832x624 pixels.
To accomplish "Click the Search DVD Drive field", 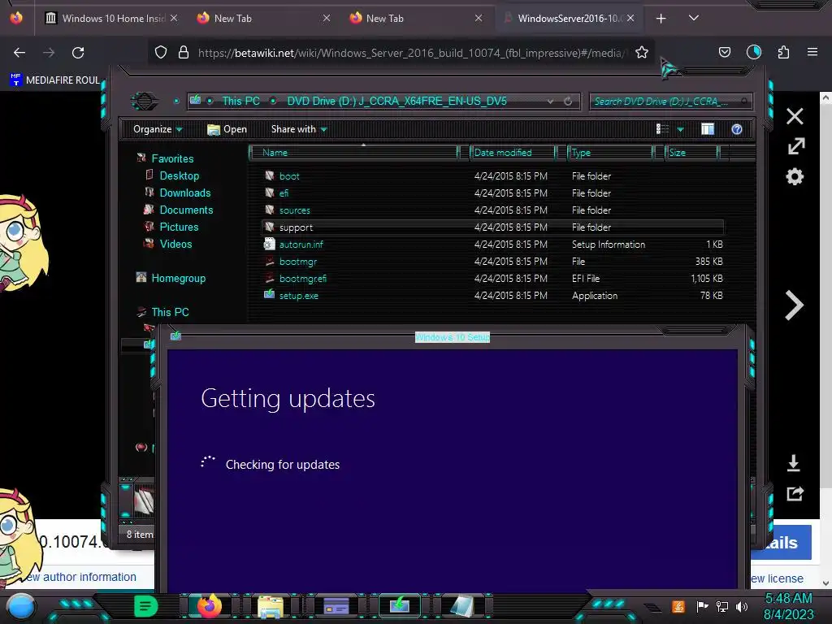I will pos(670,102).
